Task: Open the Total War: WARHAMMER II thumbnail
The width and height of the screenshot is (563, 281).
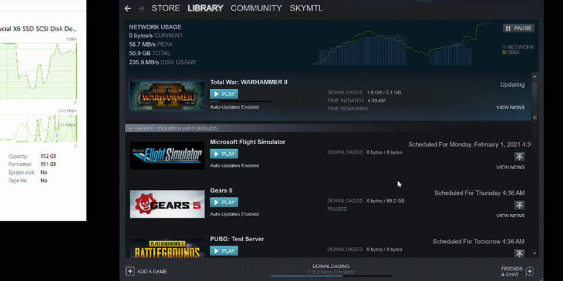Action: 167,95
